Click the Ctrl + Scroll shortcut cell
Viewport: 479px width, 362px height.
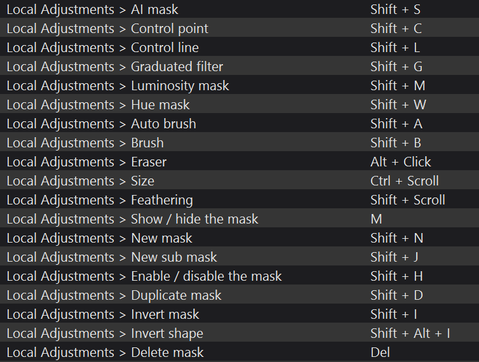pyautogui.click(x=404, y=181)
